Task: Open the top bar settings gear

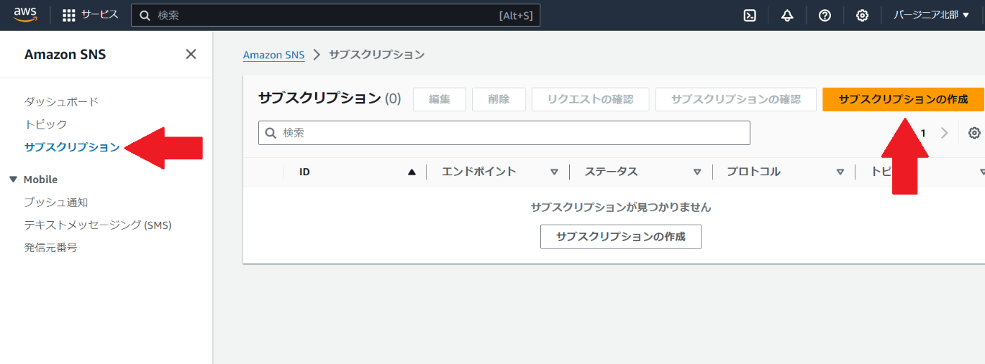Action: pyautogui.click(x=862, y=15)
